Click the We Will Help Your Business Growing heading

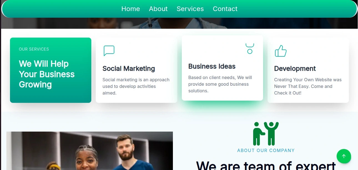[x=47, y=74]
